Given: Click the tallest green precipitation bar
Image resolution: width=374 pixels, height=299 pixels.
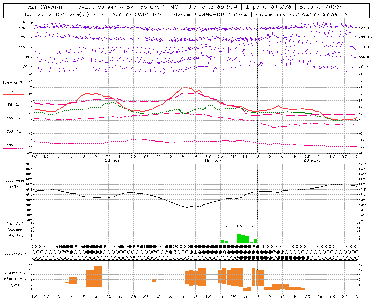Looking at the screenshot, I should [x=239, y=238].
